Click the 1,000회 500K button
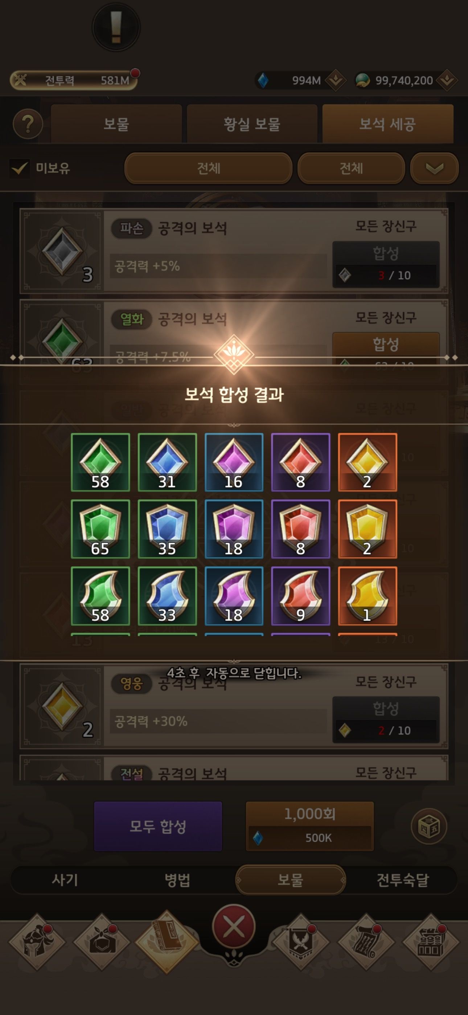Viewport: 468px width, 1015px height. click(x=309, y=826)
